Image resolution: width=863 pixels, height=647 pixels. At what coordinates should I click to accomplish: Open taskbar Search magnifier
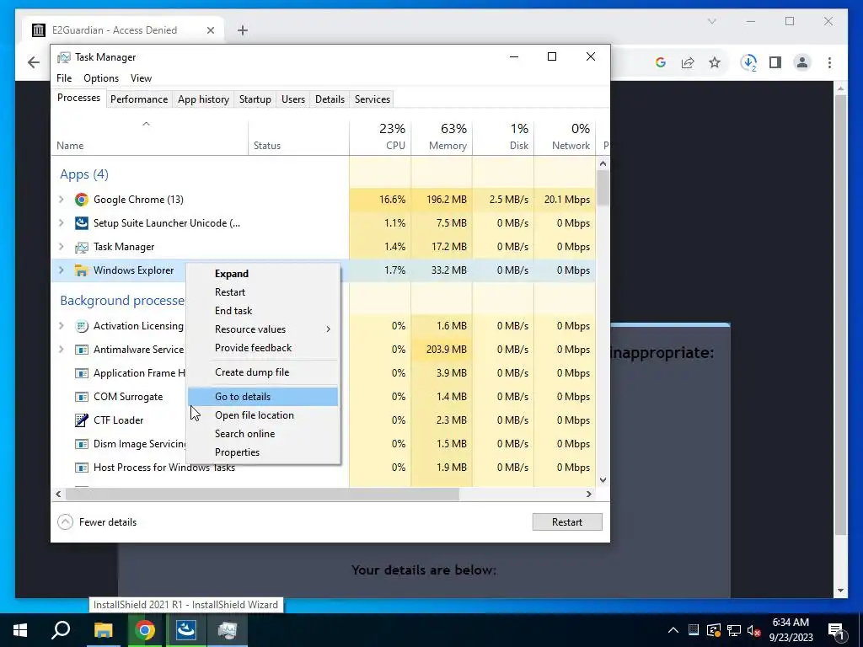point(61,630)
